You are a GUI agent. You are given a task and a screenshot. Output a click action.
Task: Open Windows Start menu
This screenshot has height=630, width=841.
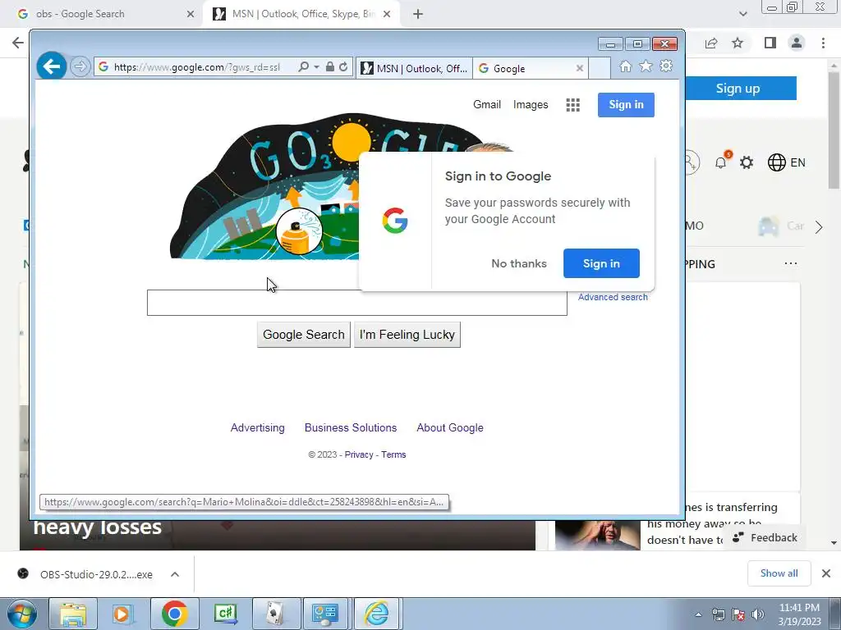21,614
